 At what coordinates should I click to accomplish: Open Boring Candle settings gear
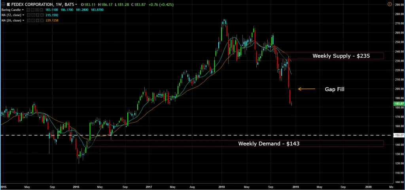click(x=33, y=10)
